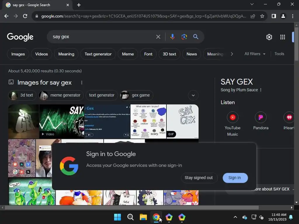The image size is (299, 224).
Task: Click 'Images for say gex' heading
Action: coord(44,83)
